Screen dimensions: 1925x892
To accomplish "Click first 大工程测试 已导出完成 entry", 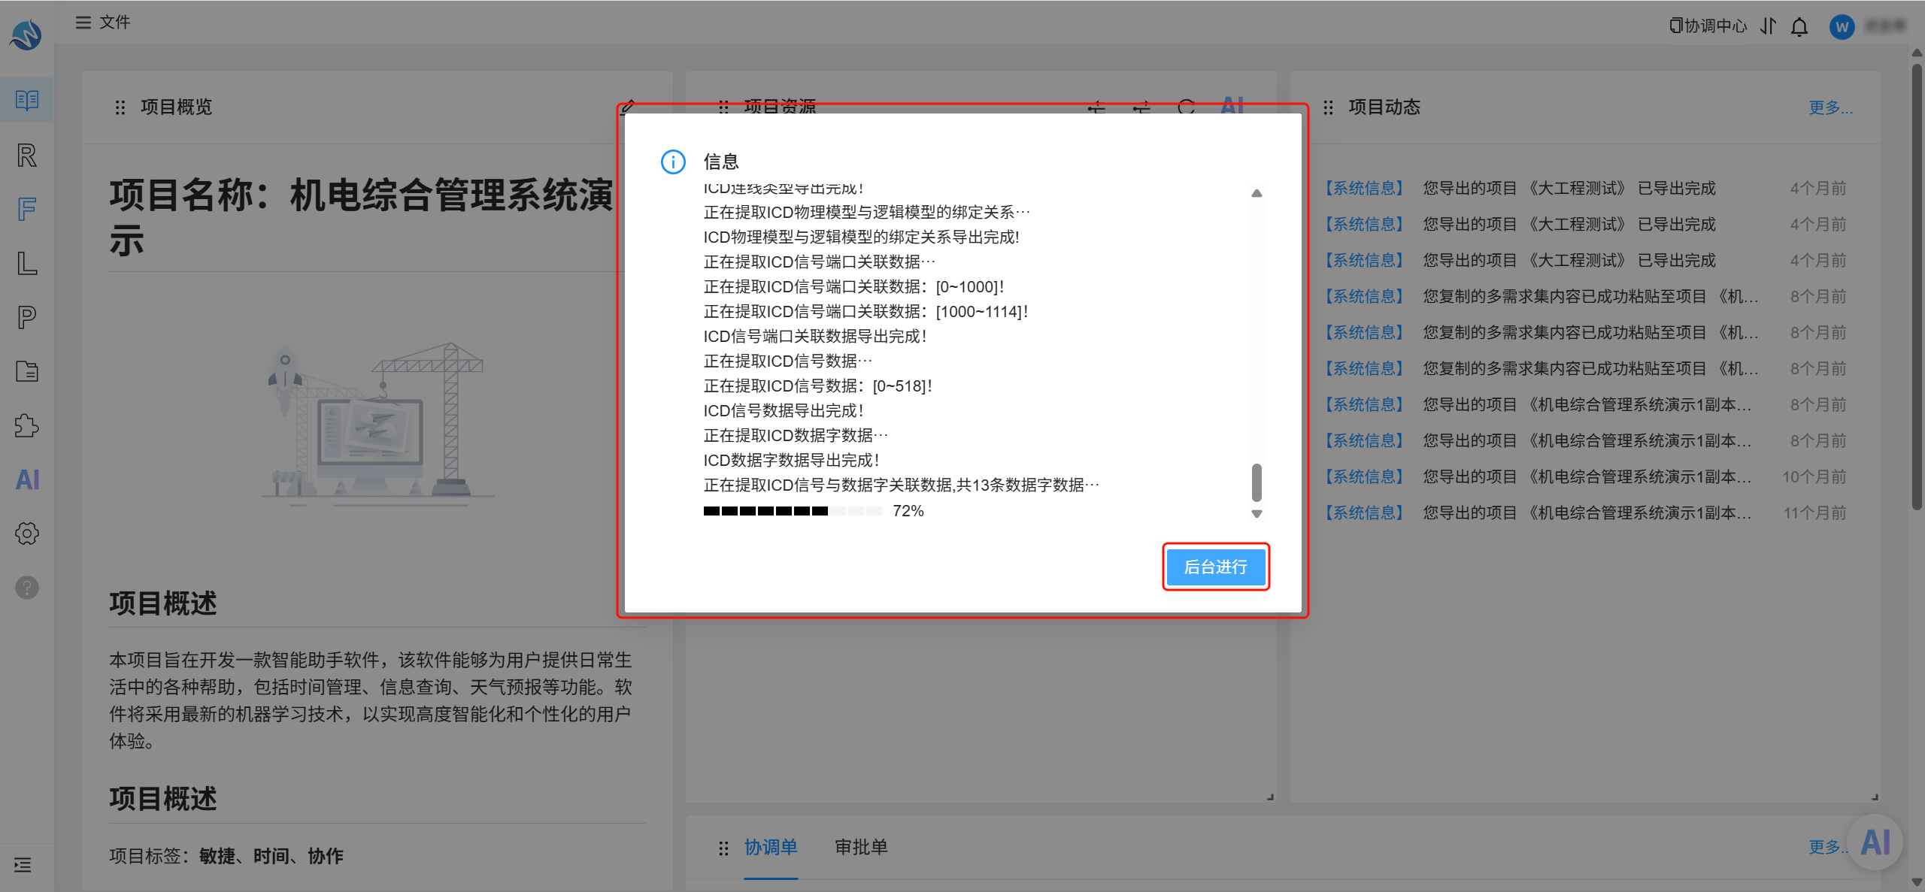I will [x=1584, y=188].
